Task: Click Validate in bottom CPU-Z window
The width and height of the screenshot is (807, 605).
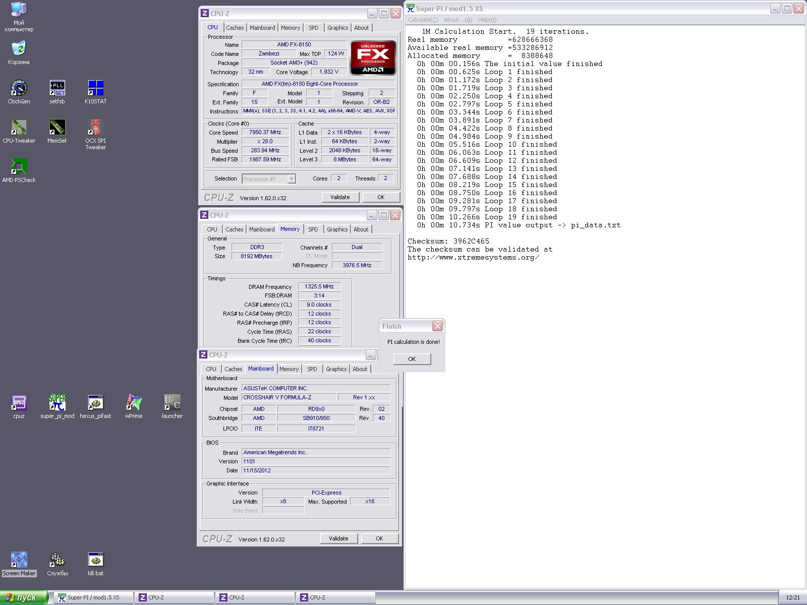Action: click(338, 538)
